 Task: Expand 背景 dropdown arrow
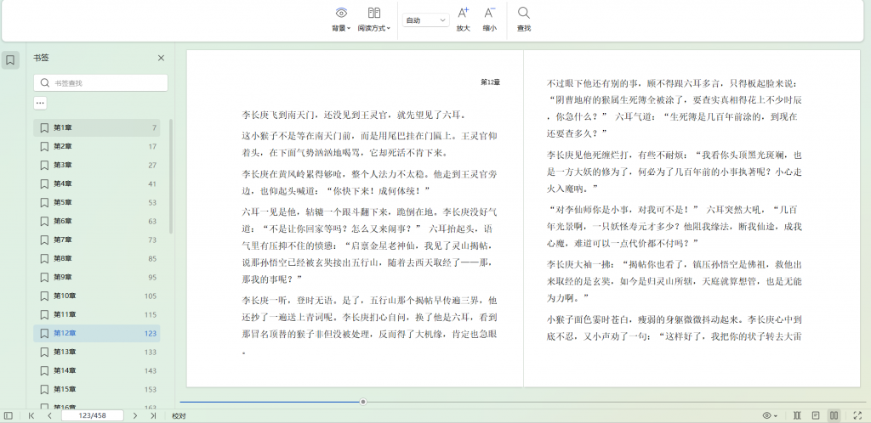(x=349, y=28)
